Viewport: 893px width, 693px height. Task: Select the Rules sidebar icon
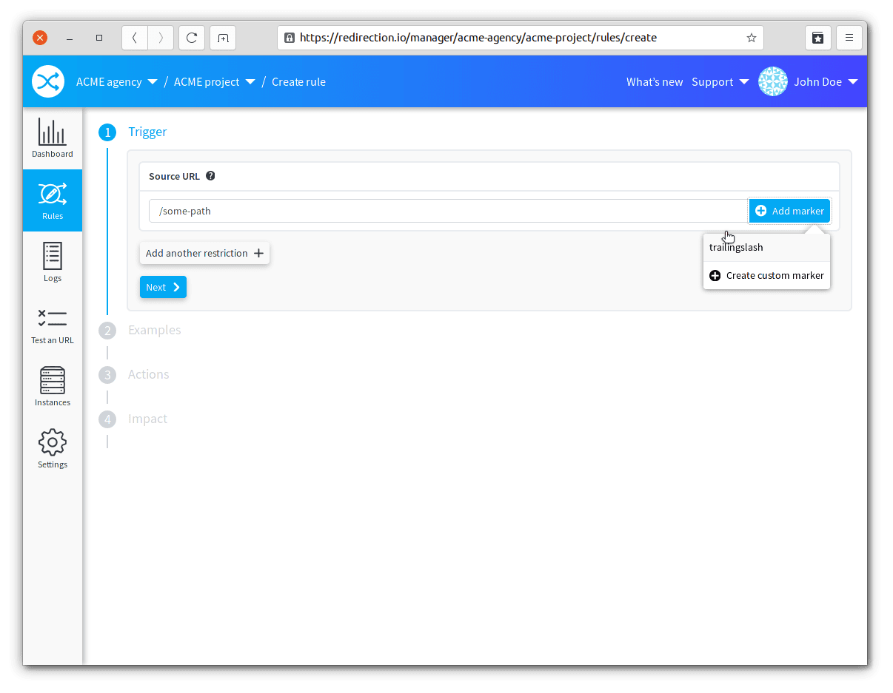click(x=52, y=200)
